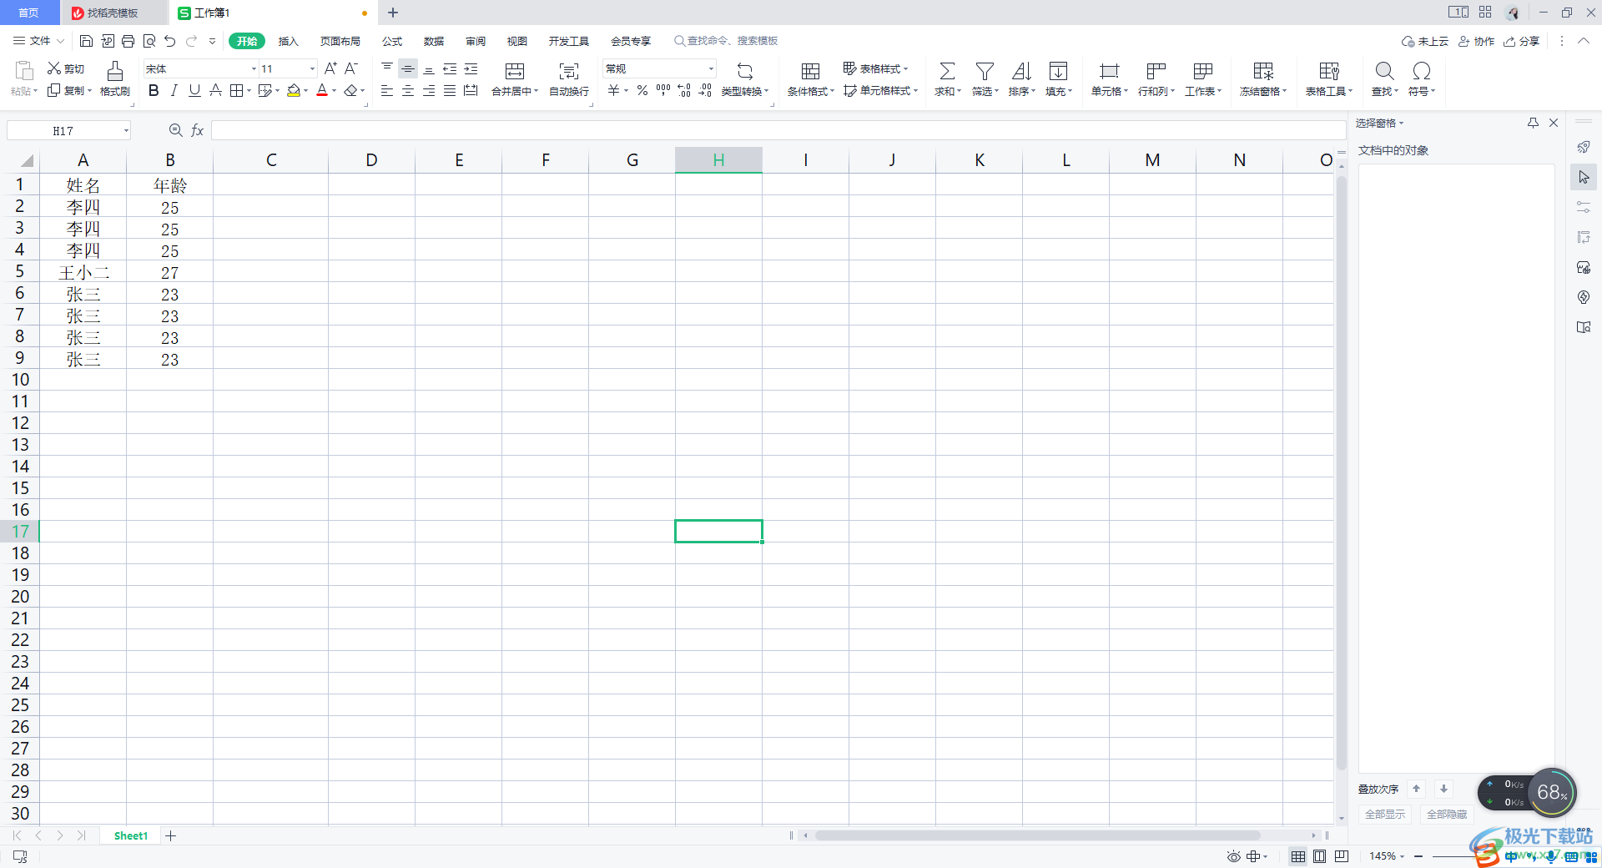Open the Page Layout (页面布局) tab
Screen dimensions: 1602x868
click(x=340, y=41)
